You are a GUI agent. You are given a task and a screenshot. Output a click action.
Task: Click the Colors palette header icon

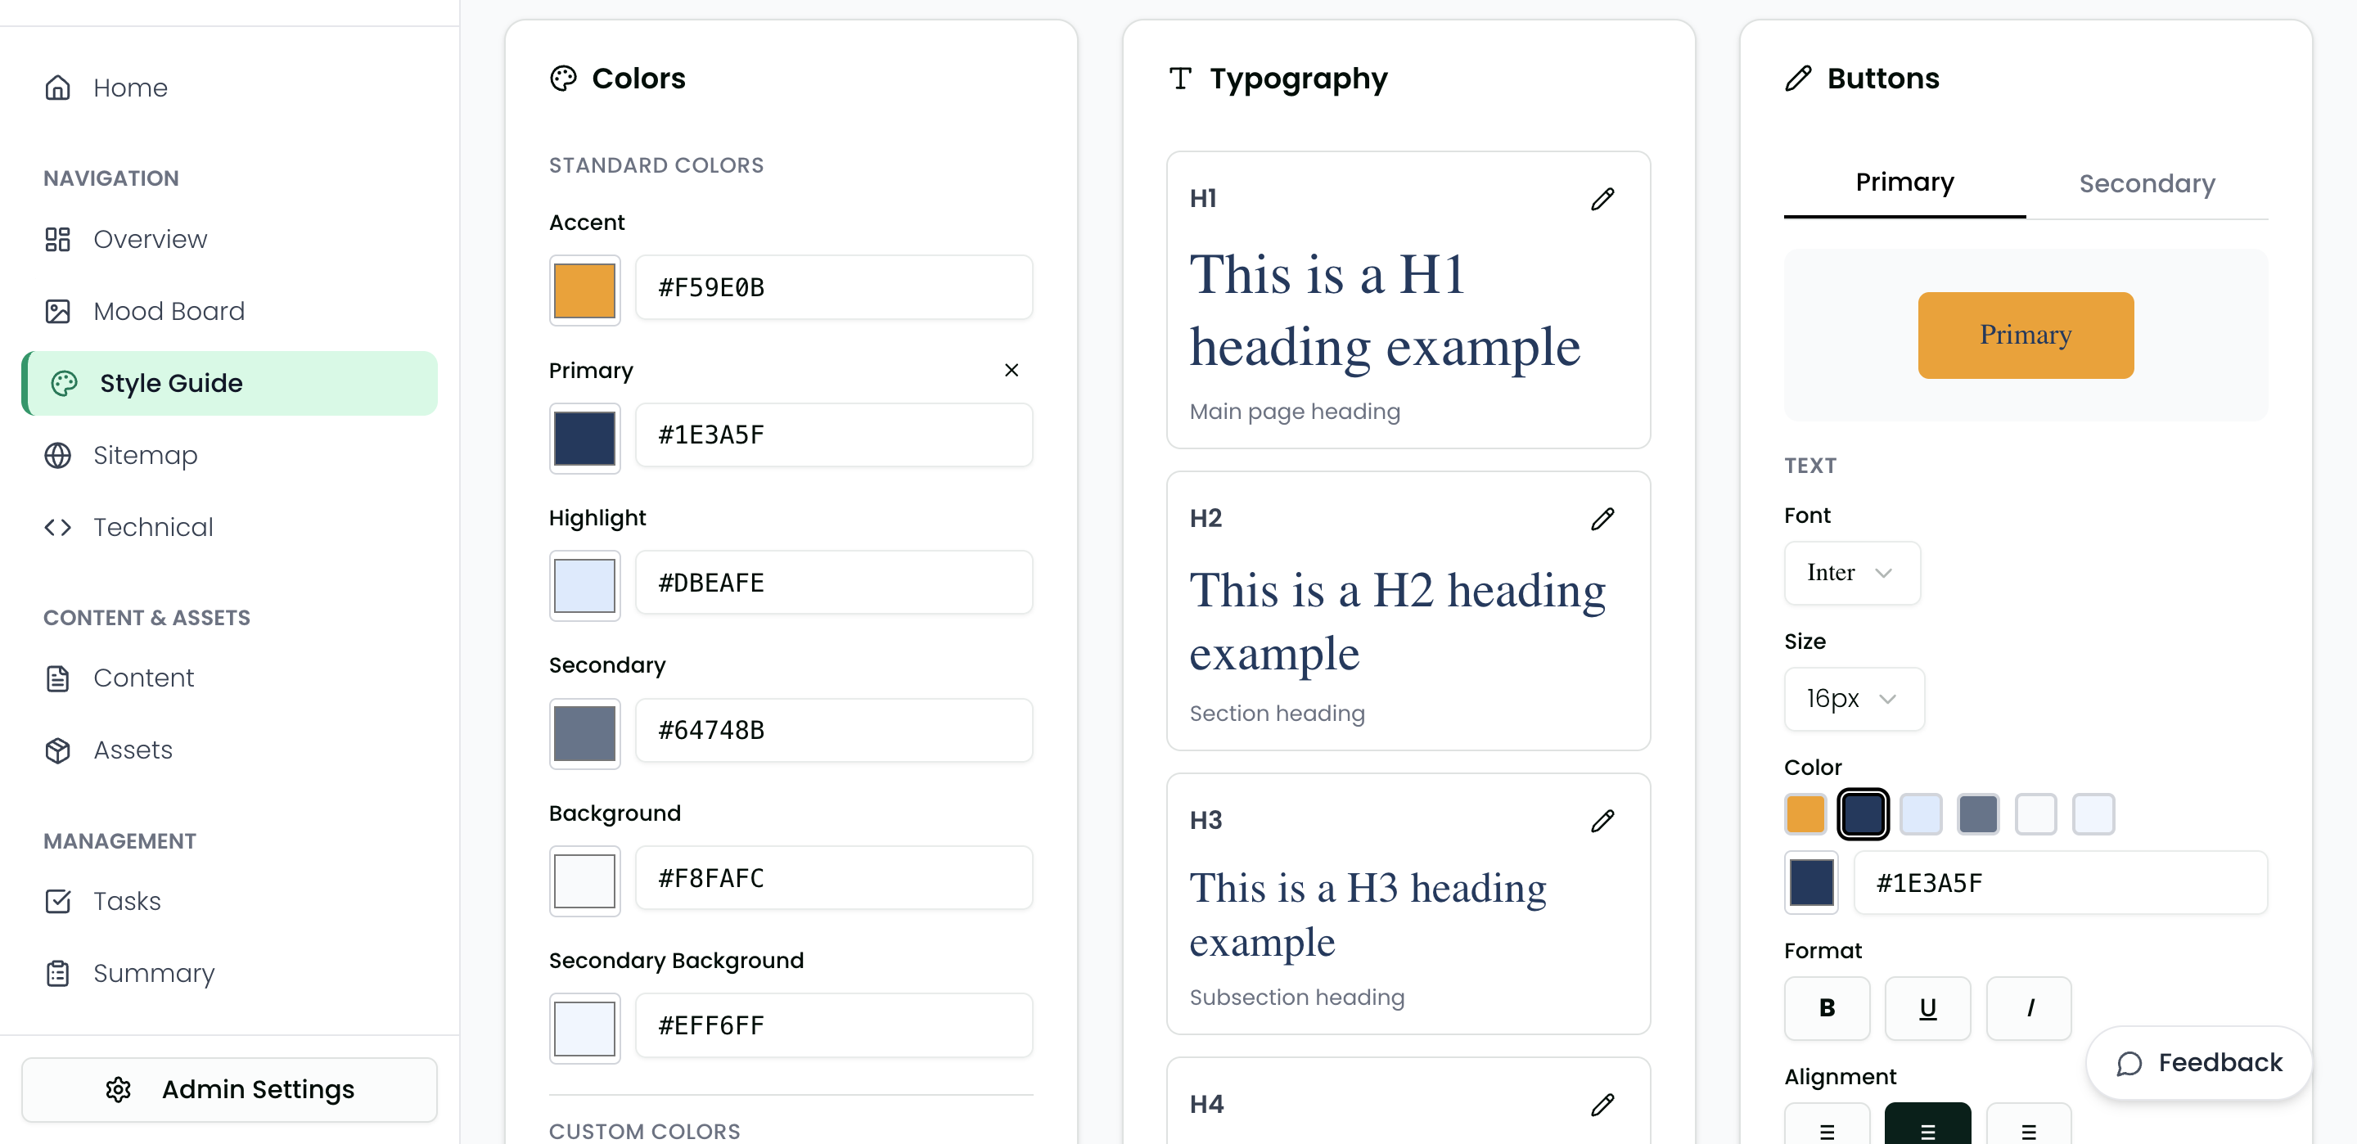(x=564, y=79)
